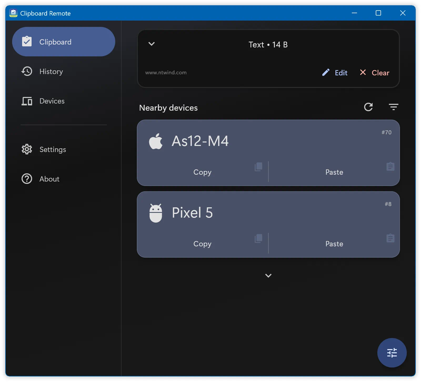Paste clipboard to As12-M4
This screenshot has height=382, width=421.
(x=334, y=172)
